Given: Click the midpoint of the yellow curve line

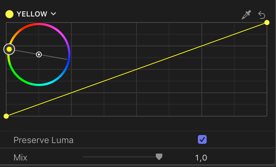Looking at the screenshot, I should pos(137,69).
